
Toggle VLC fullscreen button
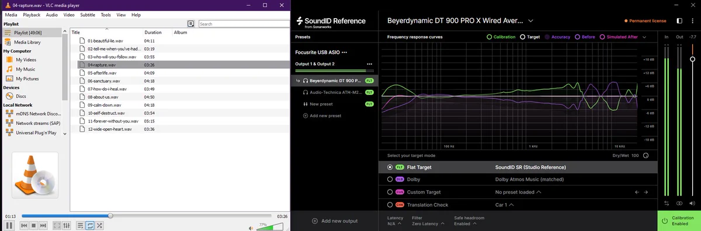coord(57,225)
